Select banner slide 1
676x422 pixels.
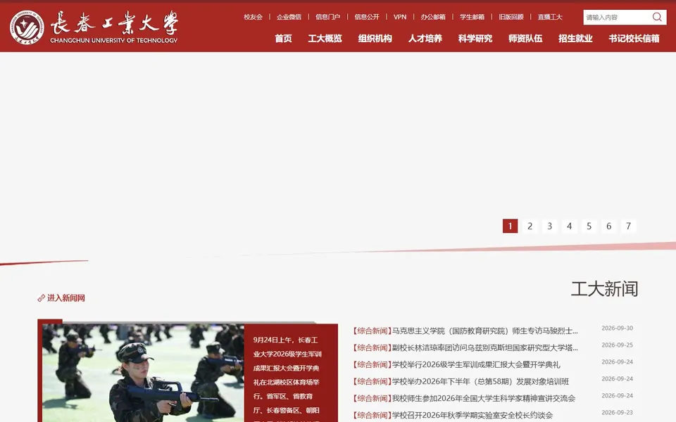point(510,226)
